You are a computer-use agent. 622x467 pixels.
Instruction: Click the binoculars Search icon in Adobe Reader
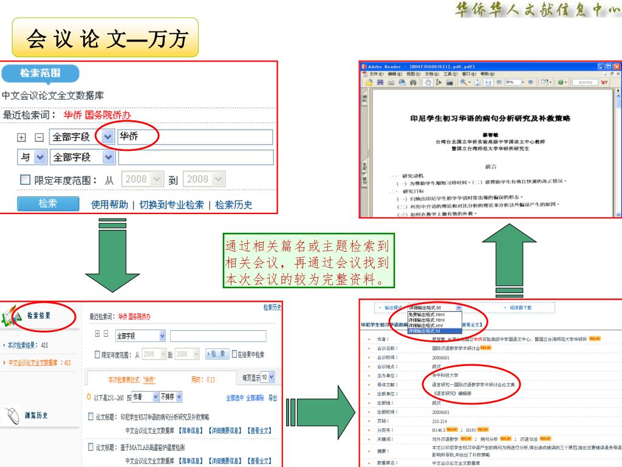[x=413, y=82]
